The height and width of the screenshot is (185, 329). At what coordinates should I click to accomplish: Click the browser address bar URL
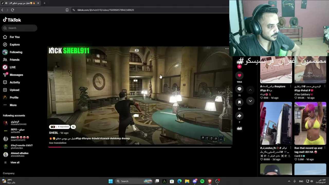pos(106,10)
